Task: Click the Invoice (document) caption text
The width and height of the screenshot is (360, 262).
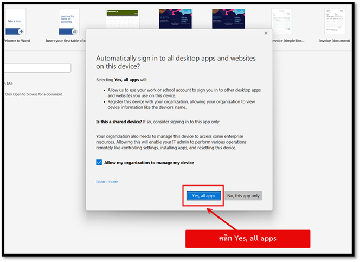Action: [335, 40]
